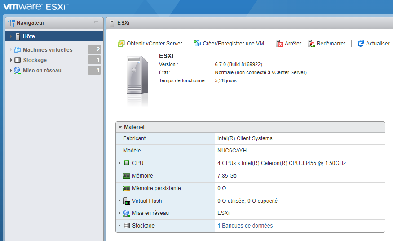Click the Modèle label cell
Viewport: 393px width, 241px height.
pyautogui.click(x=165, y=151)
